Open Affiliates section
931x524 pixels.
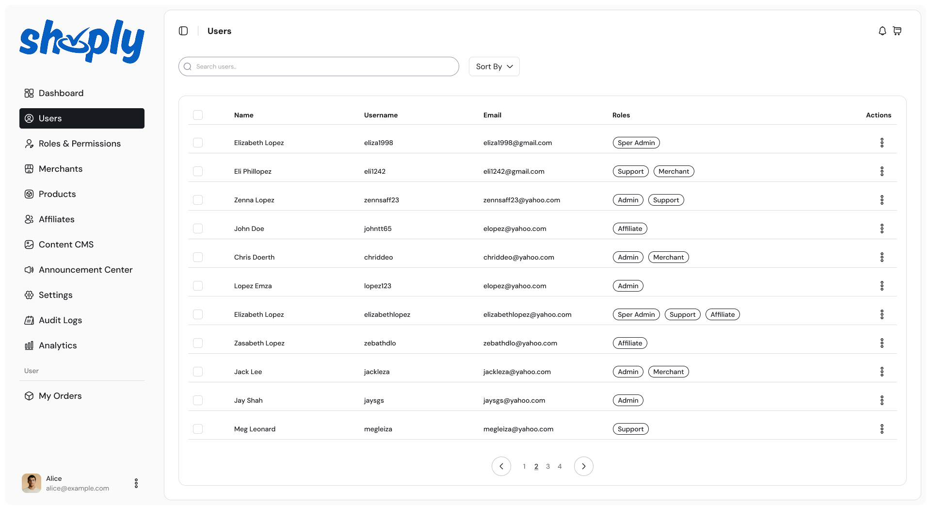coord(82,219)
